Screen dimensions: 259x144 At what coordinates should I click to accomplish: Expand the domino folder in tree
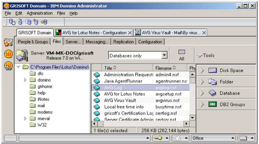(x=25, y=80)
